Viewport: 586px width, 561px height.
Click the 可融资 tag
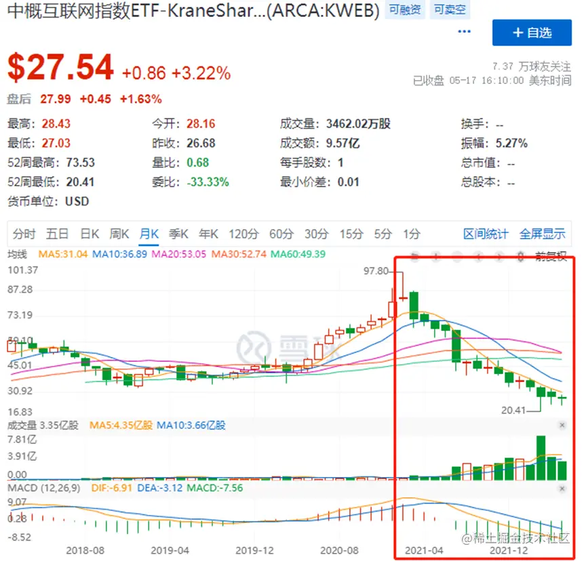[x=405, y=9]
